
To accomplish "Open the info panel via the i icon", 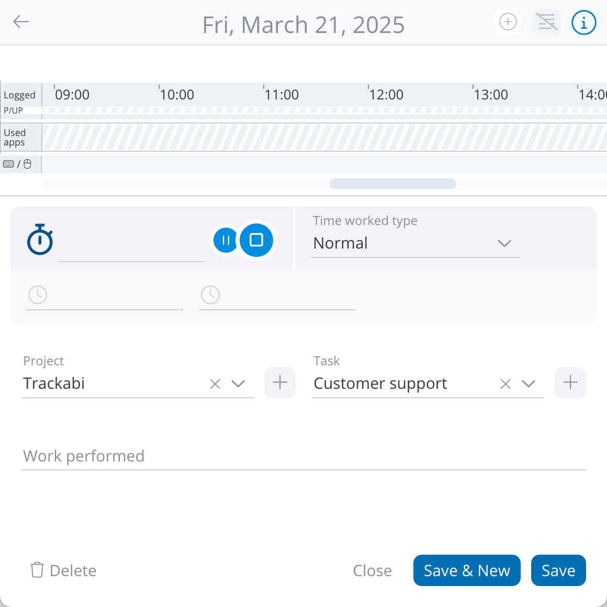I will [583, 23].
